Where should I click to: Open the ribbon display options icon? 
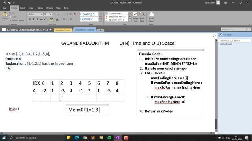(x=226, y=3)
